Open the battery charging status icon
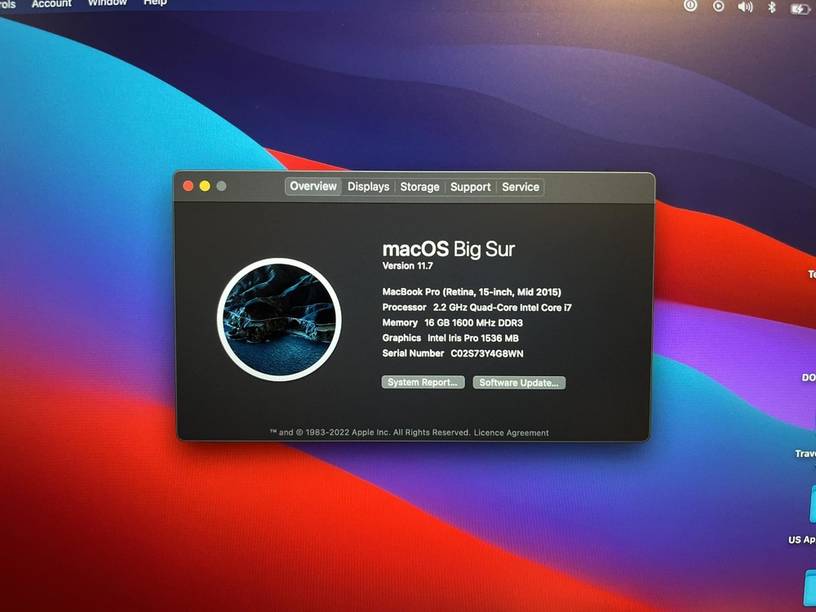This screenshot has height=612, width=816. (800, 8)
